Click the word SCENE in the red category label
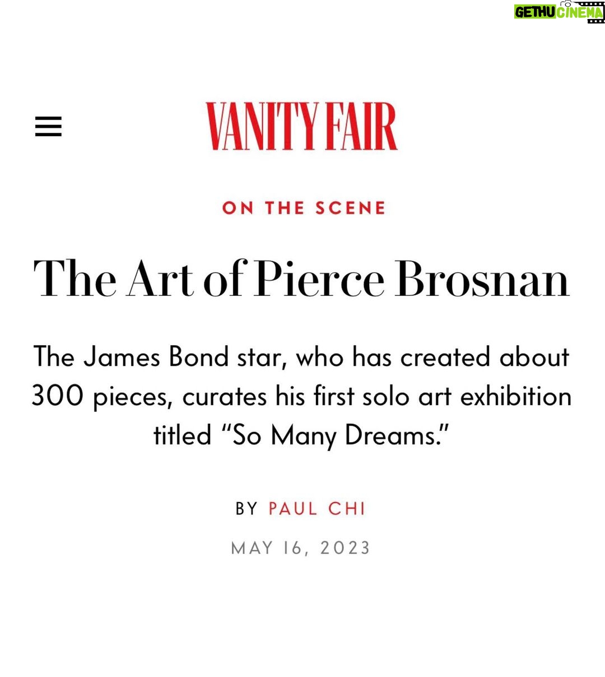 coord(350,208)
